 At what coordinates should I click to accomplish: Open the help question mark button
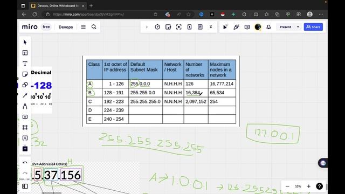[x=319, y=186]
